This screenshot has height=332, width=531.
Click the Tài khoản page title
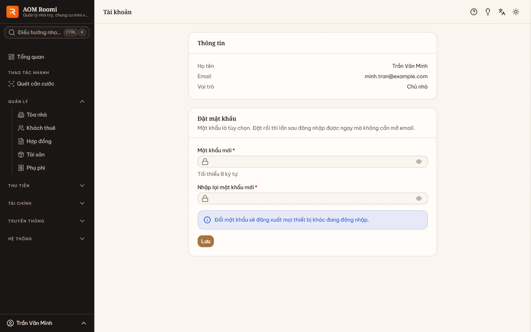click(117, 12)
